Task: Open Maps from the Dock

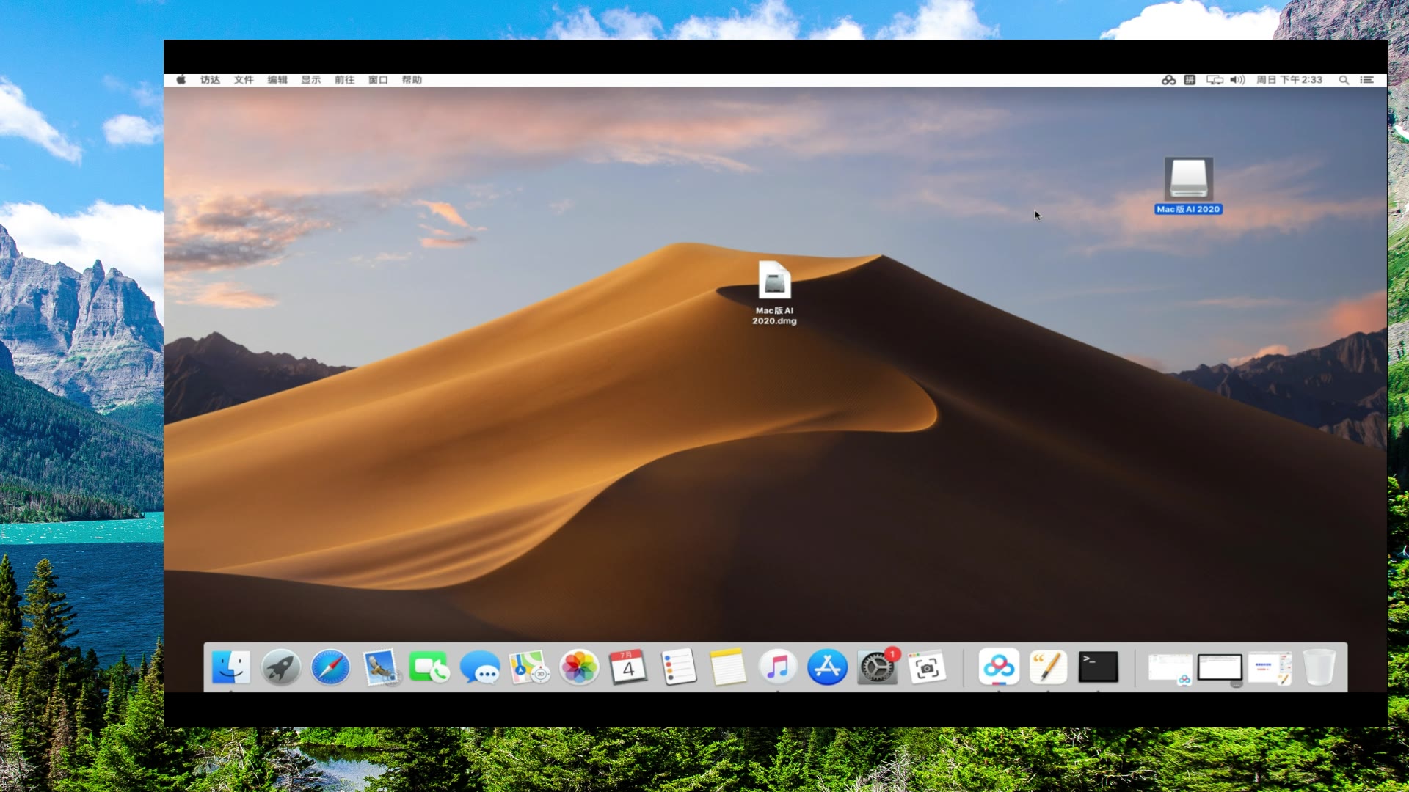Action: [530, 667]
